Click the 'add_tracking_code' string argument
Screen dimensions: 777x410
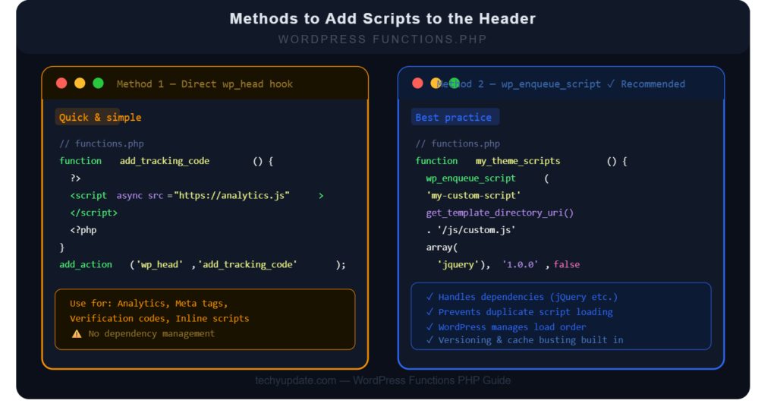click(x=247, y=265)
